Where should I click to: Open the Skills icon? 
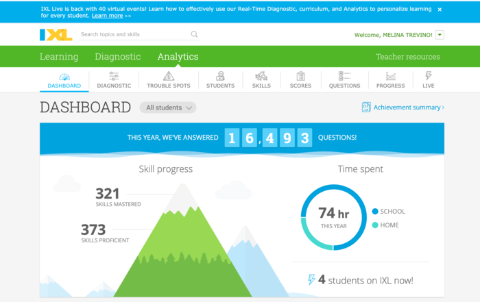coord(261,77)
